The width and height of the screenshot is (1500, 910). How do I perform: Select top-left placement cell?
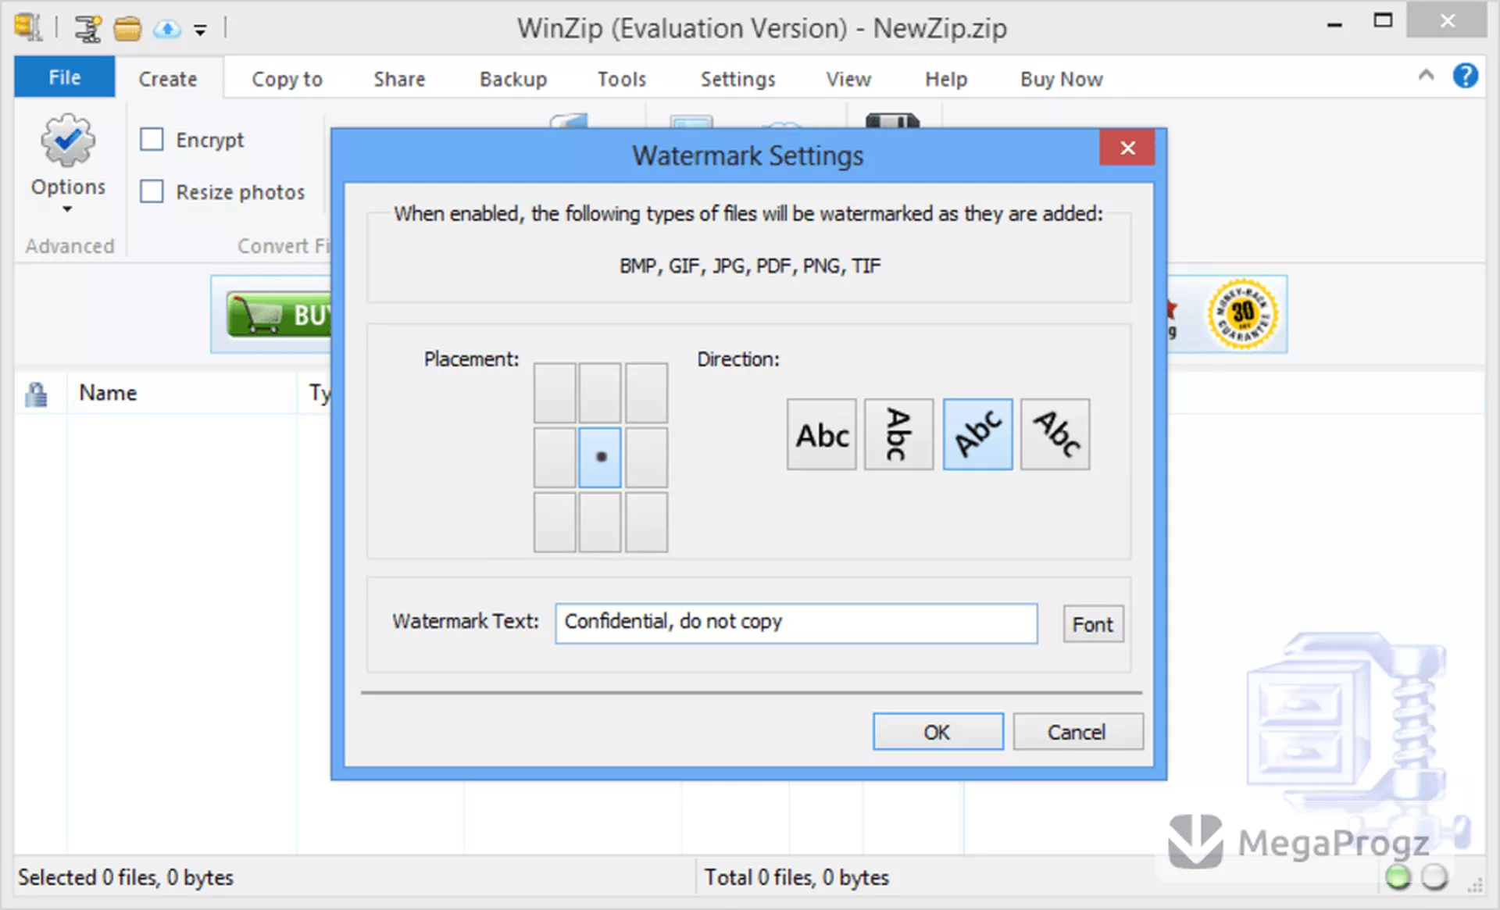(555, 393)
